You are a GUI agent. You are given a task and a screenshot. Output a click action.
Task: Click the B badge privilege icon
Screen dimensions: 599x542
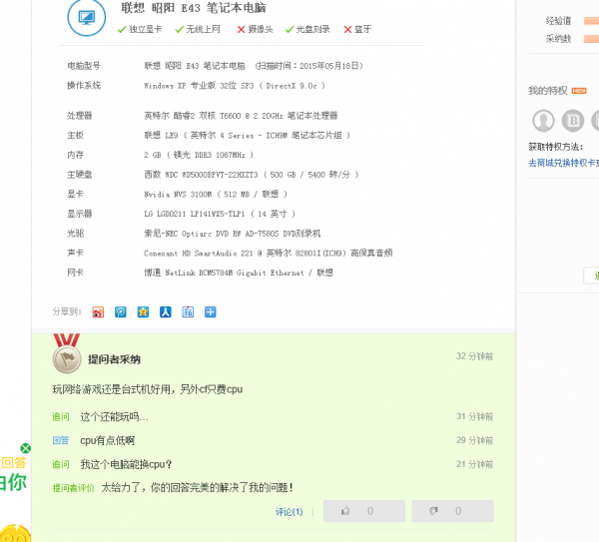573,121
